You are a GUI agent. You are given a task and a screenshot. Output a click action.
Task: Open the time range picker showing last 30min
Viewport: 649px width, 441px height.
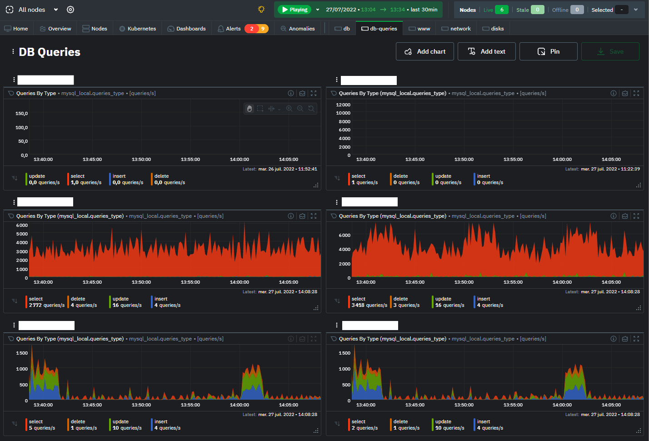tap(381, 10)
